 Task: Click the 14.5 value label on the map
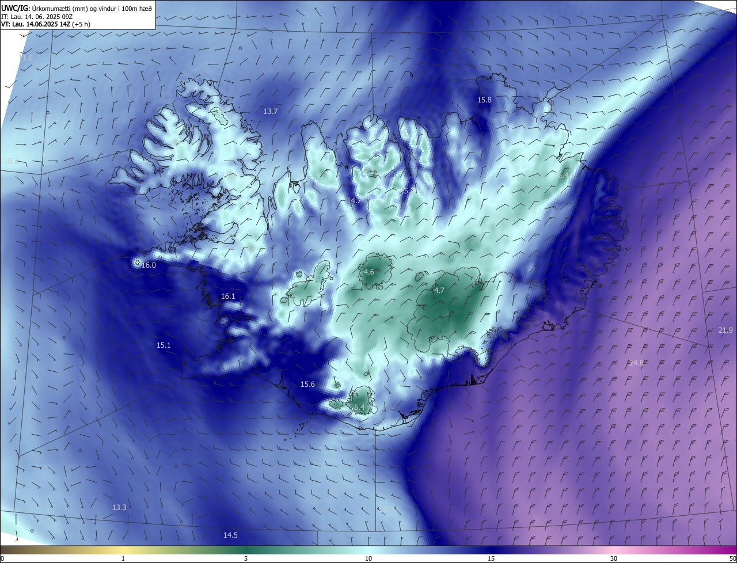(230, 535)
